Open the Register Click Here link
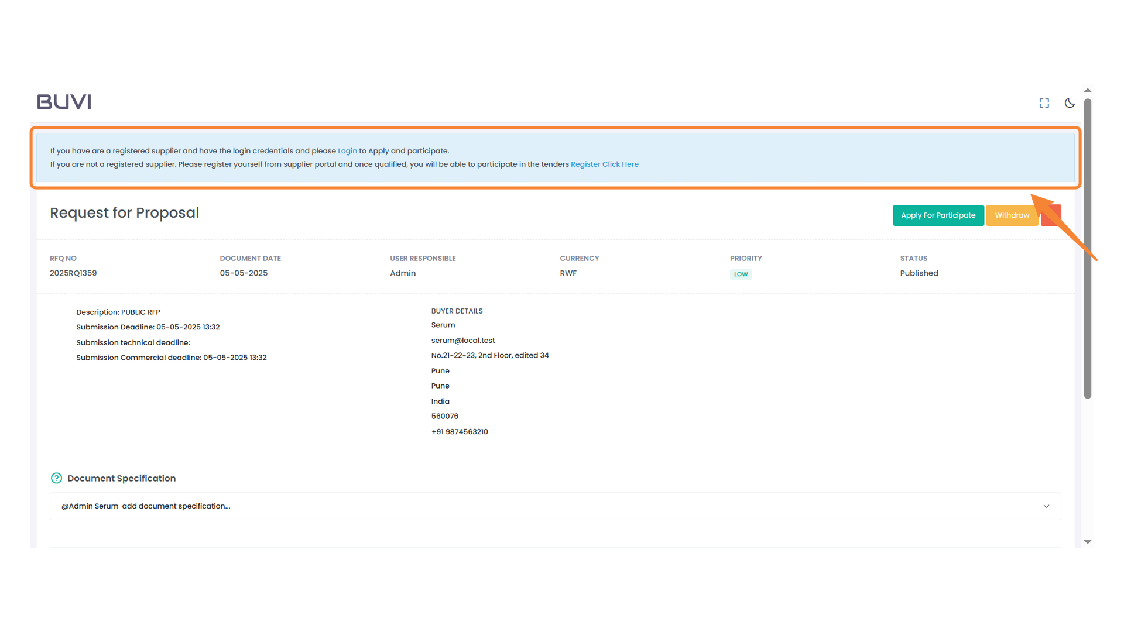Viewport: 1124px width, 632px height. click(x=604, y=164)
